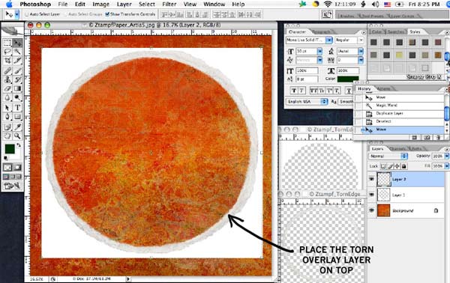The image size is (450, 283).
Task: Select the Path Selection tool
Action: click(7, 108)
